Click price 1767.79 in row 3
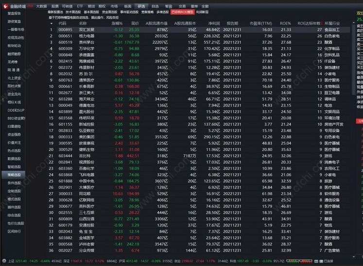 coord(132,42)
